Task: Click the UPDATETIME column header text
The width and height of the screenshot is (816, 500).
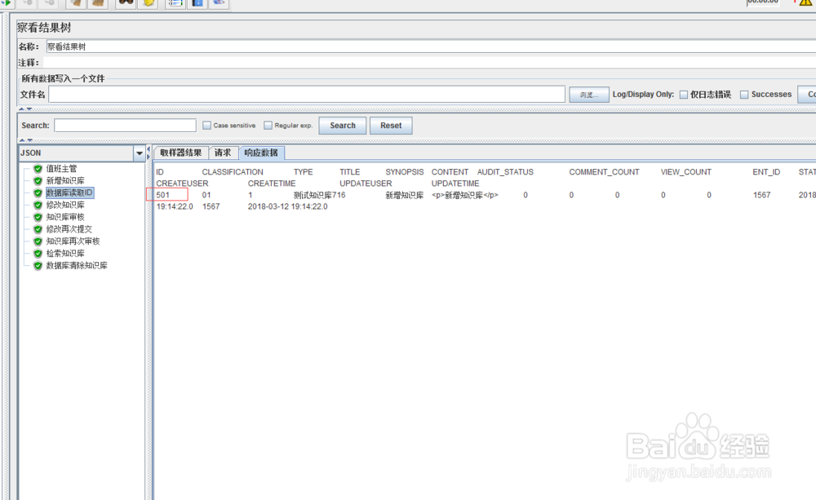Action: point(455,184)
